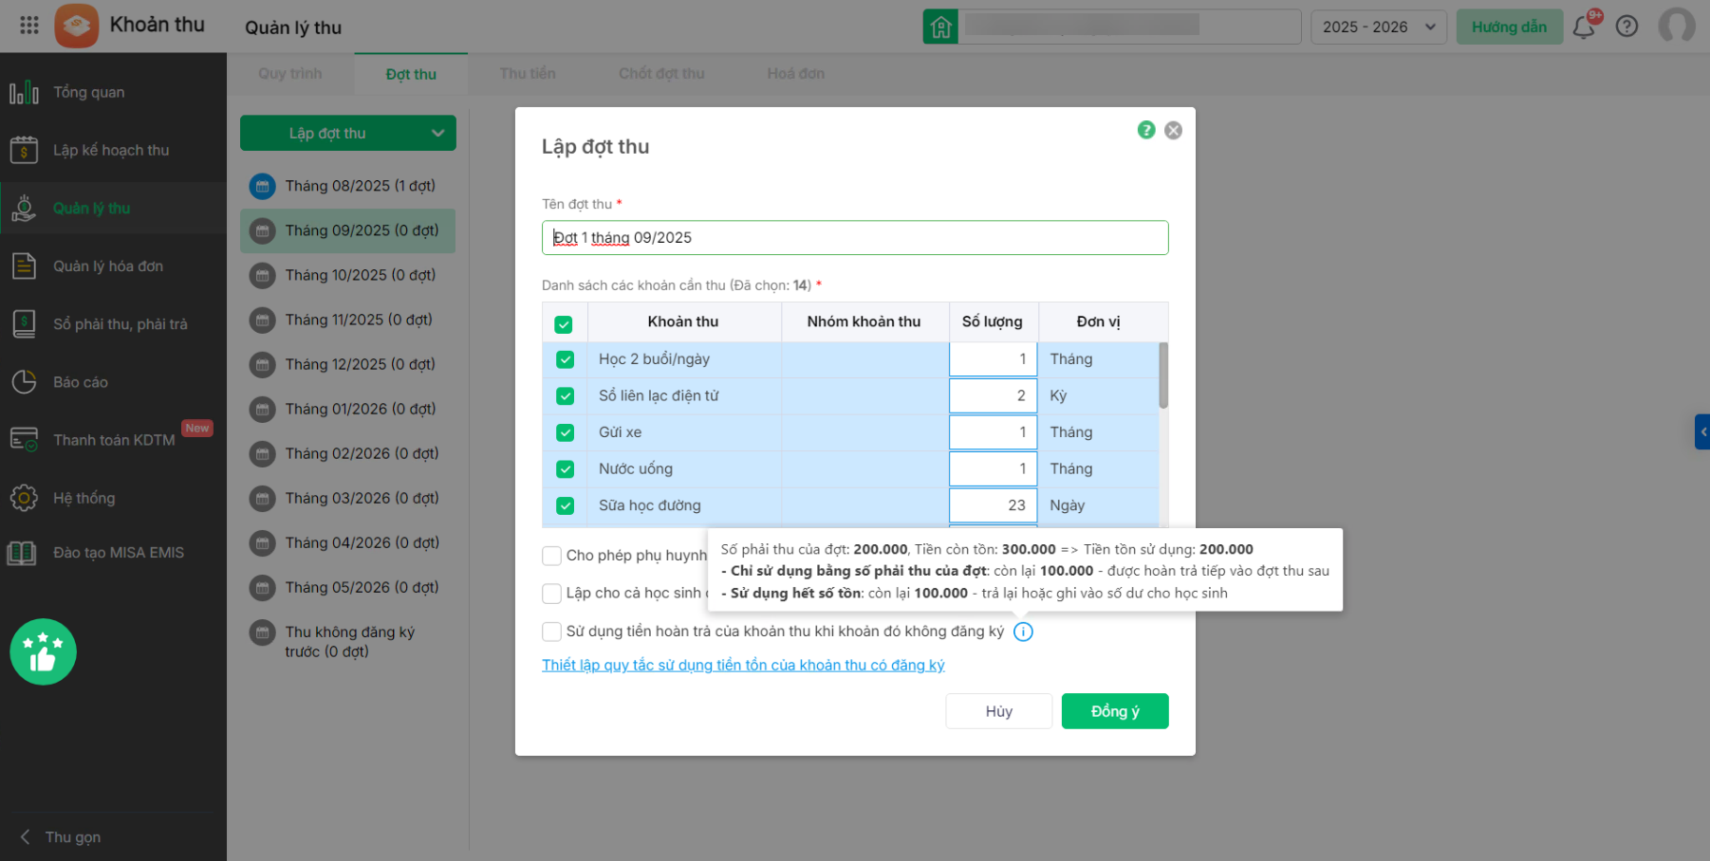Tick the Lập cho cả học sinh checkbox
The image size is (1710, 861).
(551, 594)
